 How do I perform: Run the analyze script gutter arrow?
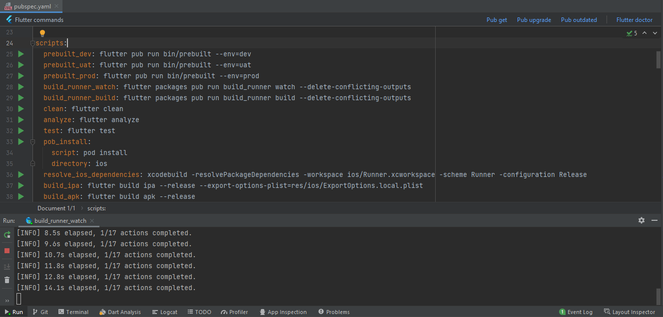click(21, 120)
